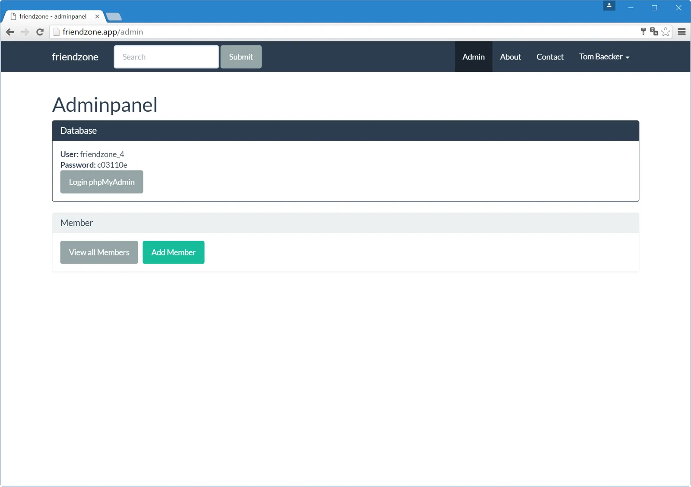Viewport: 691px width, 487px height.
Task: Go back with browser back arrow
Action: [10, 32]
